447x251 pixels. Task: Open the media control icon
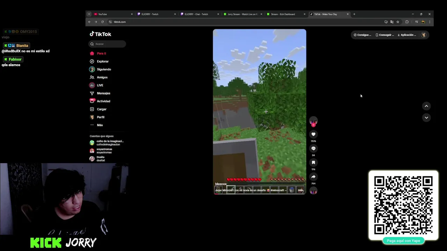(x=417, y=22)
